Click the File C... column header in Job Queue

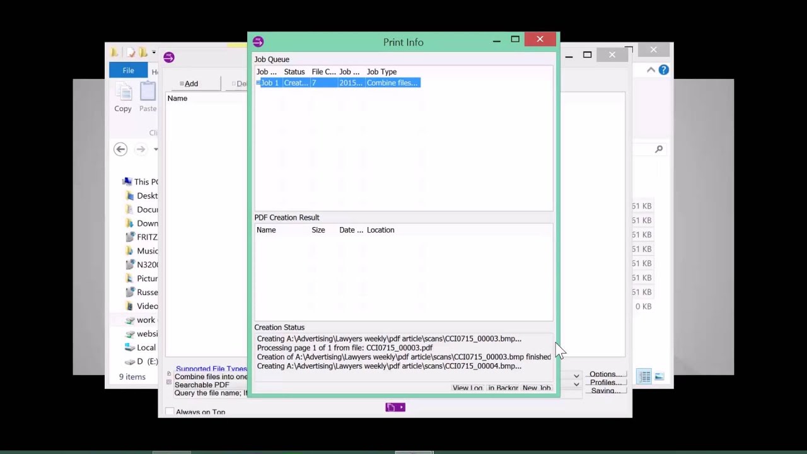point(324,72)
